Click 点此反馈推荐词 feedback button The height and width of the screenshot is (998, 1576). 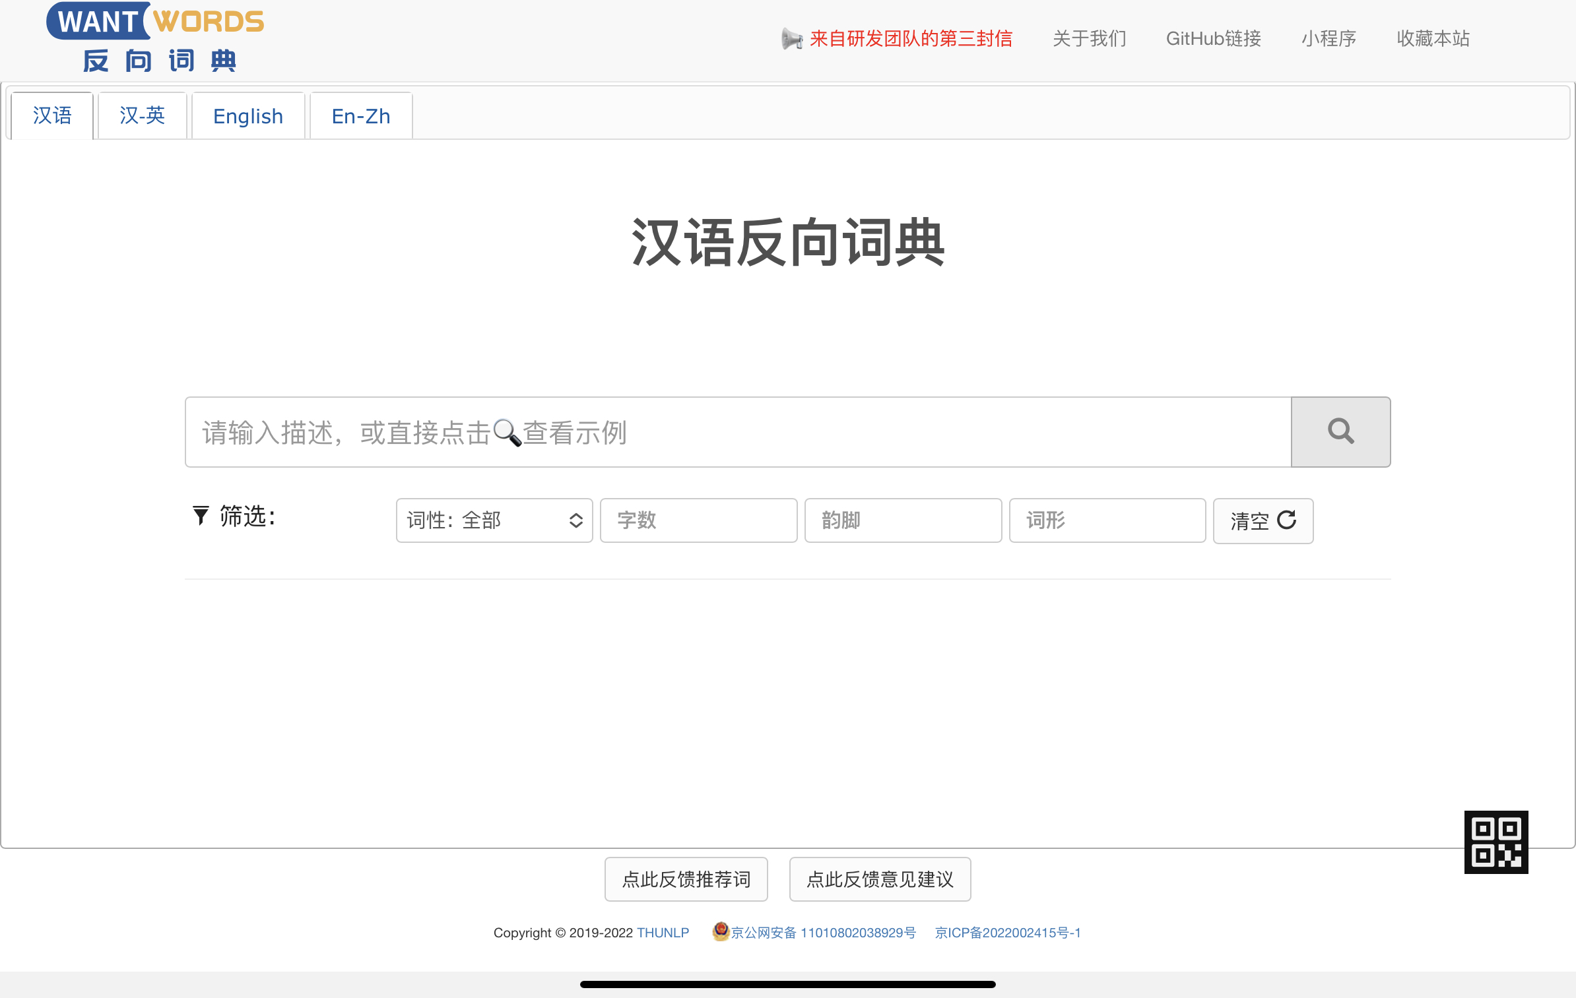coord(686,879)
